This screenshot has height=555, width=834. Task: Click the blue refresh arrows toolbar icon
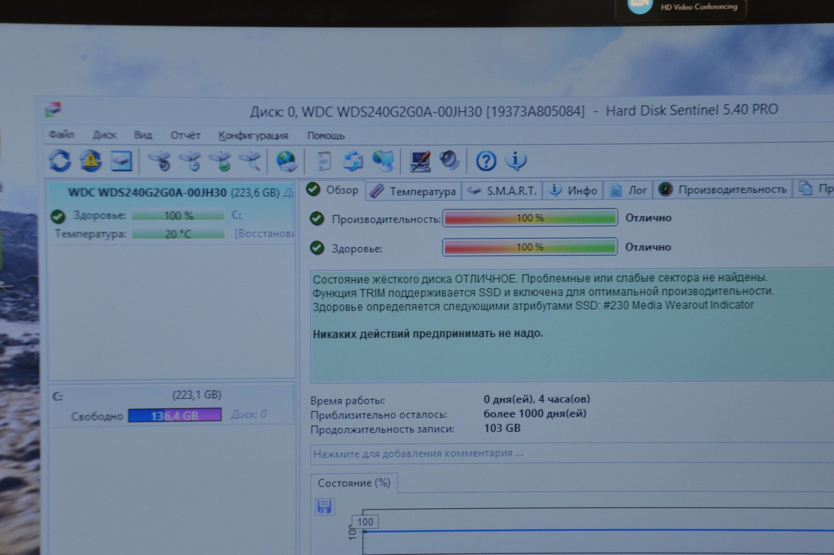coord(60,161)
